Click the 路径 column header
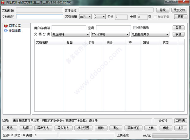The height and width of the screenshot is (140, 190). click(x=150, y=42)
